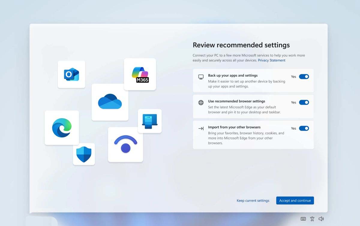Click Use recommended browser settings title
This screenshot has width=360, height=226.
pyautogui.click(x=237, y=101)
